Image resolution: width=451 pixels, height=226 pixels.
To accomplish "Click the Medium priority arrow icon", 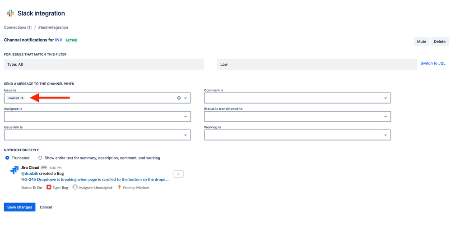I will coord(119,187).
